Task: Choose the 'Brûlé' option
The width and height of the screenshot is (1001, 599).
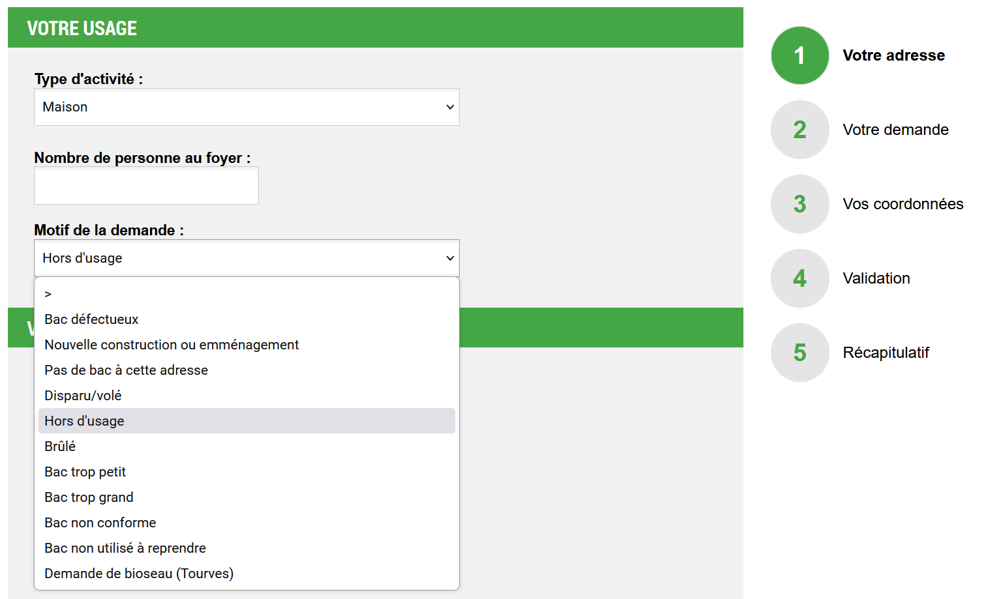Action: click(x=60, y=446)
